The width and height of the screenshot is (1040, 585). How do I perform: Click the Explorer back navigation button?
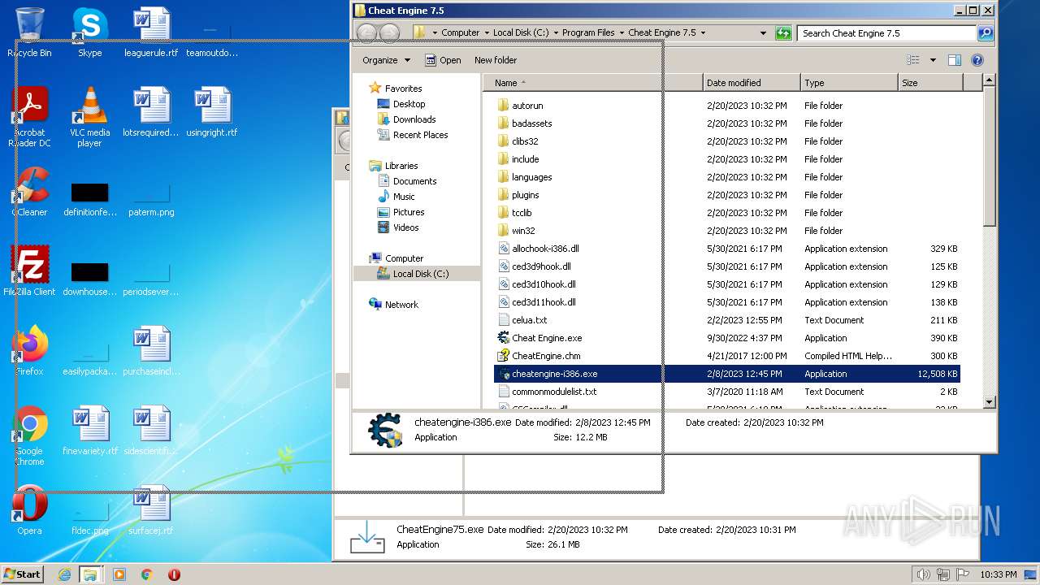point(366,33)
